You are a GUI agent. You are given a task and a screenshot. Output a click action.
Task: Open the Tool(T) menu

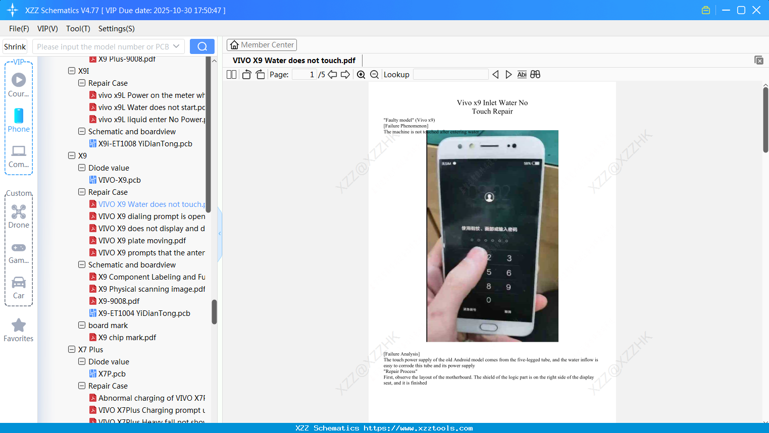[x=78, y=29]
